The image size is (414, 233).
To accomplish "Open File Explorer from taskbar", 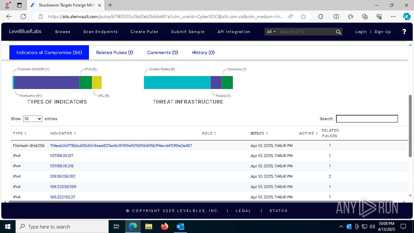I will (148, 227).
